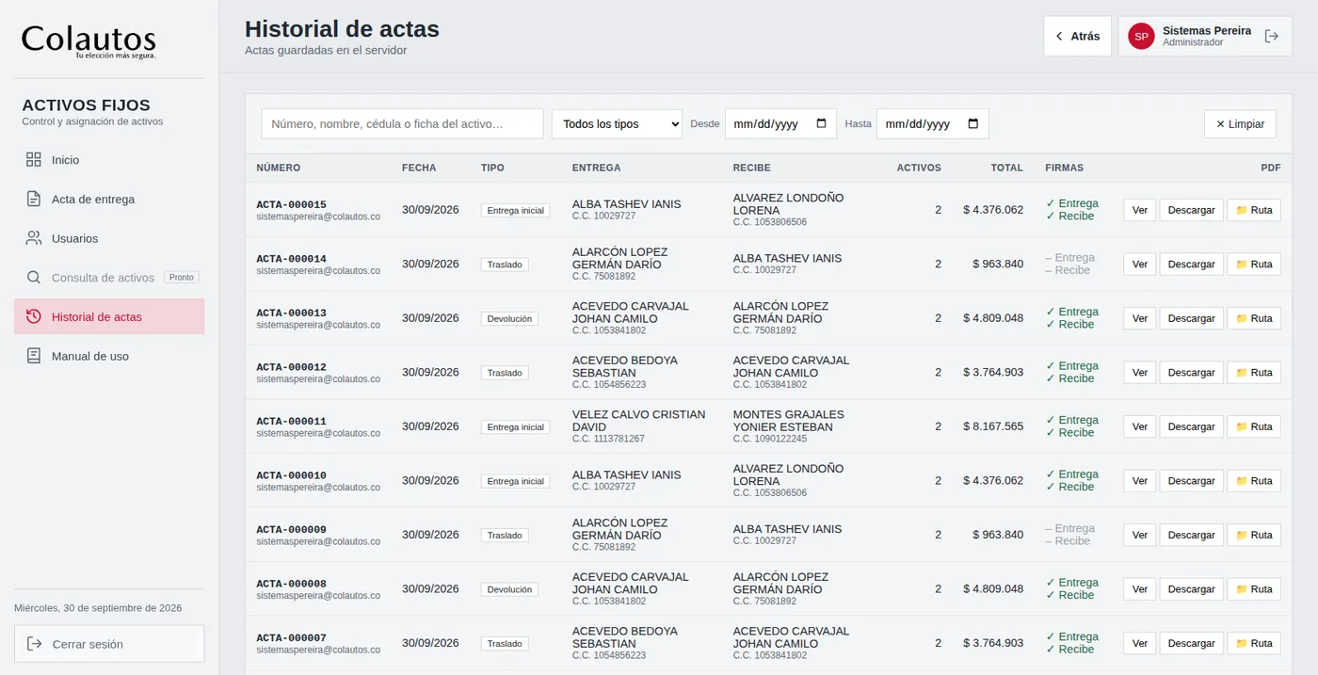
Task: Click Sistemas Pereira user name
Action: click(1207, 31)
